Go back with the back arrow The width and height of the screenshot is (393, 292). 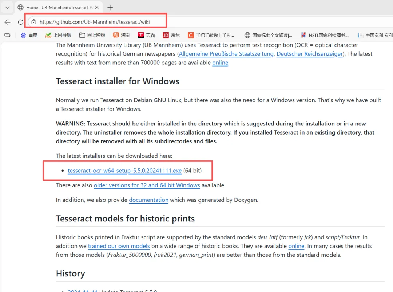8,22
